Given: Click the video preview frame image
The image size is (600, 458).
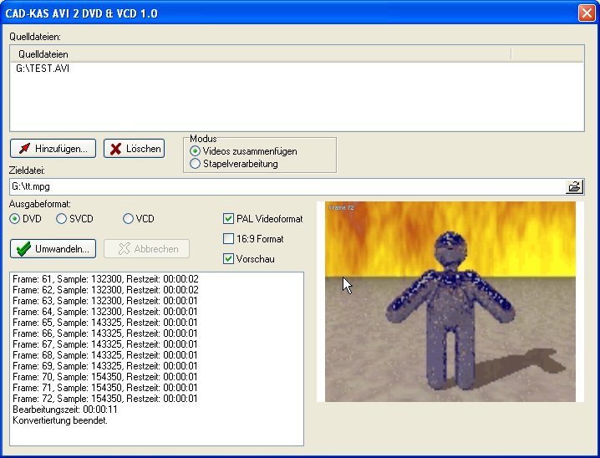Looking at the screenshot, I should click(x=450, y=301).
